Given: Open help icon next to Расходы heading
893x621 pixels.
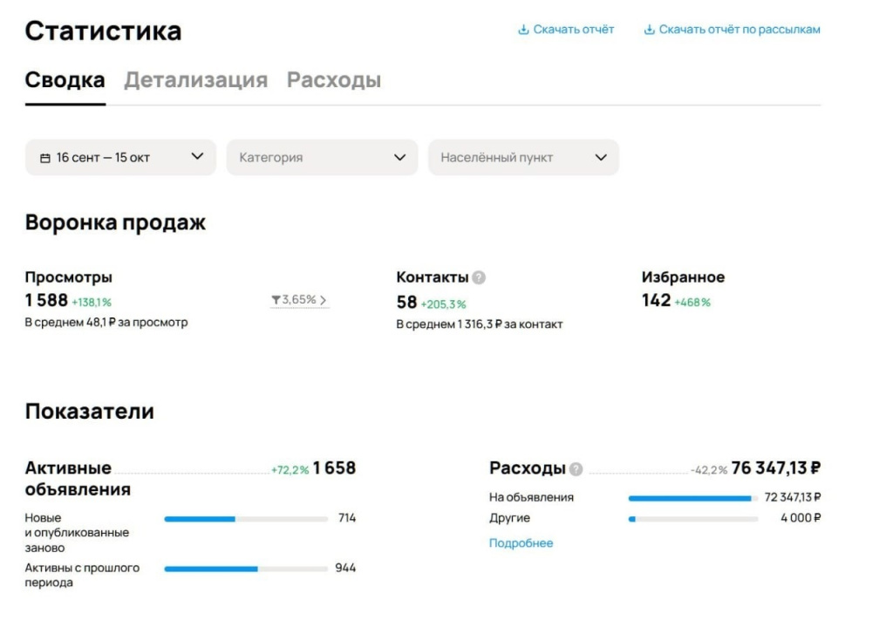Looking at the screenshot, I should 576,469.
